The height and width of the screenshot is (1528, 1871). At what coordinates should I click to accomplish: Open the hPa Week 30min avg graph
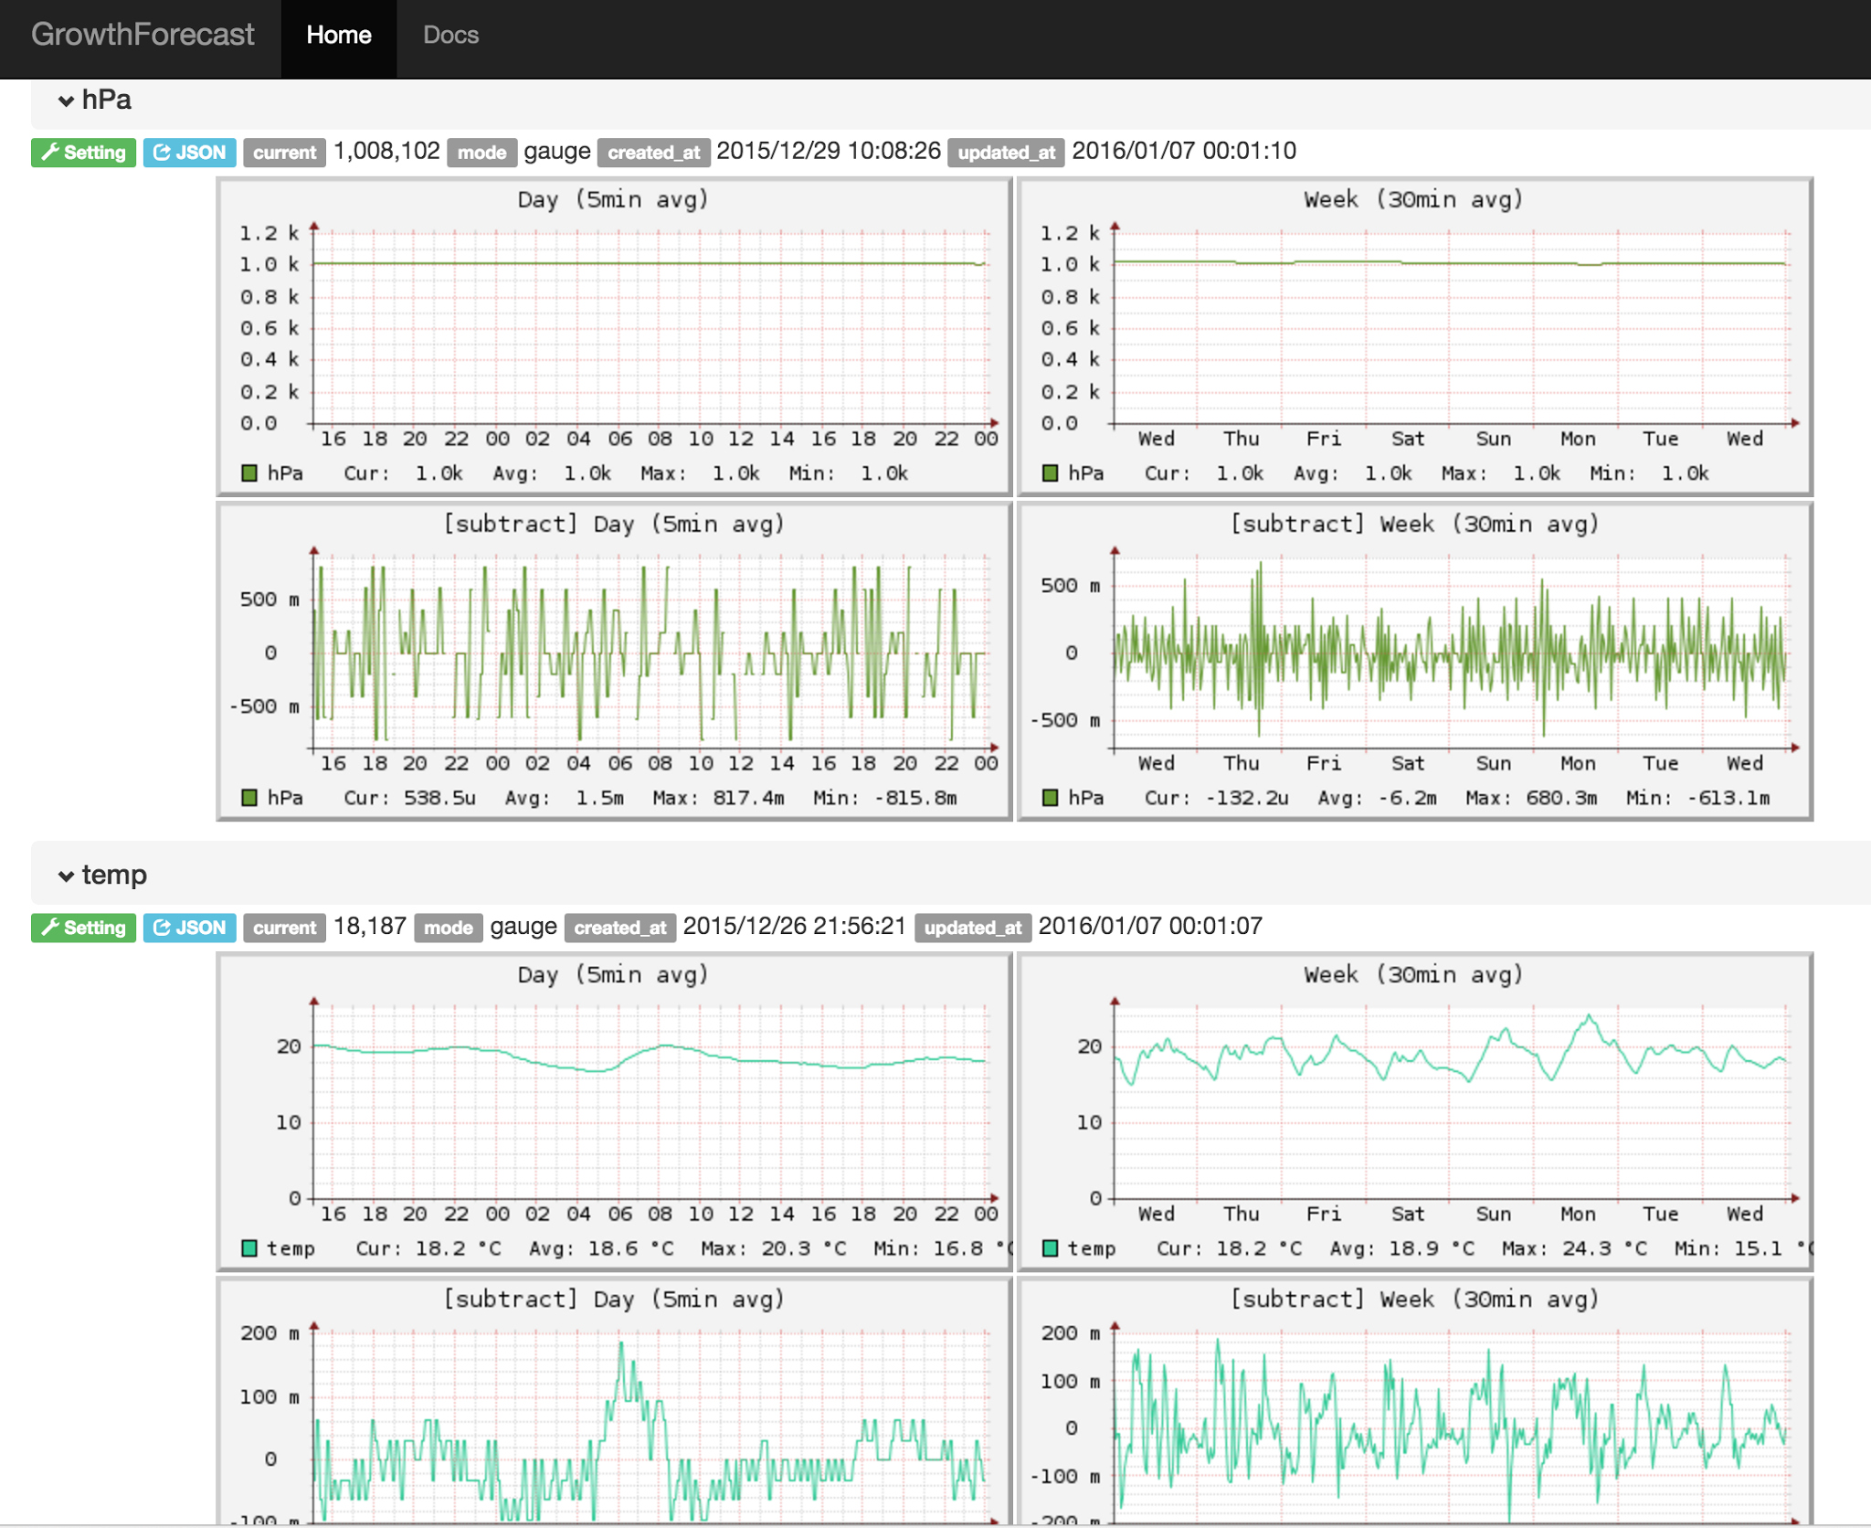pyautogui.click(x=1414, y=336)
